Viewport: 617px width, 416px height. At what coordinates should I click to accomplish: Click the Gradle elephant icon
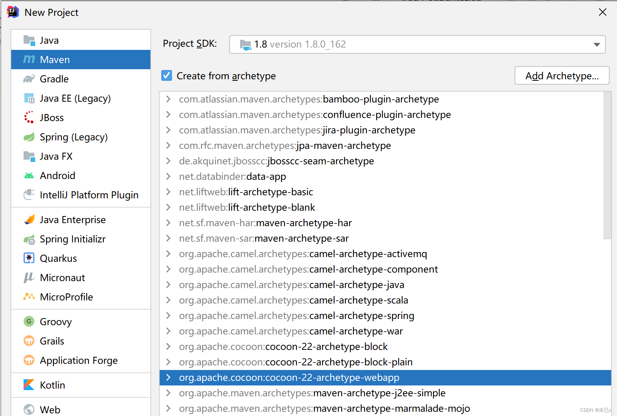(x=29, y=79)
